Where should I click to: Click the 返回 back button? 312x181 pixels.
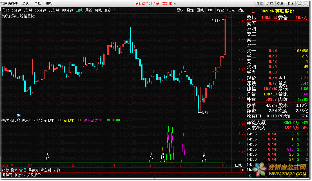coord(241,10)
